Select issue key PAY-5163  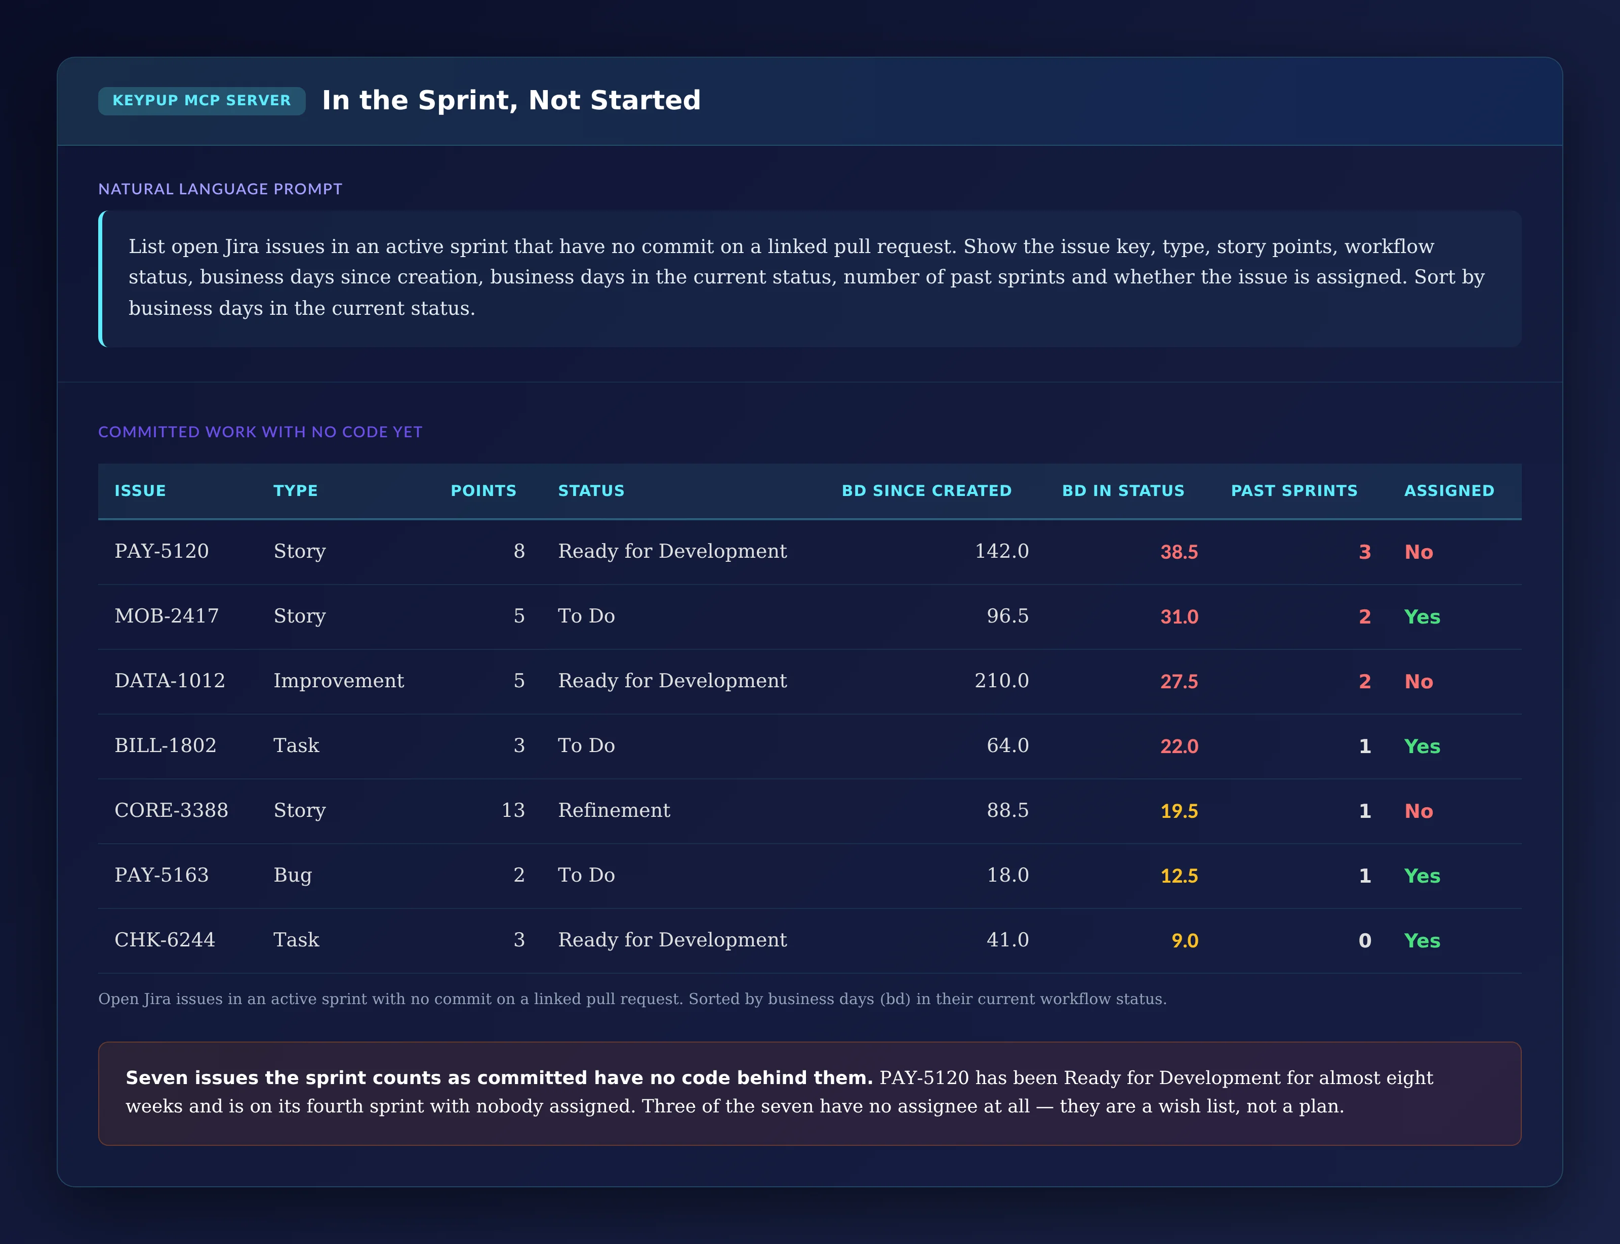[x=161, y=875]
